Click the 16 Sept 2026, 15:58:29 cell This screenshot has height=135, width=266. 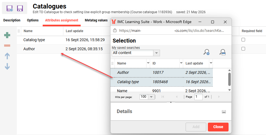point(85,40)
